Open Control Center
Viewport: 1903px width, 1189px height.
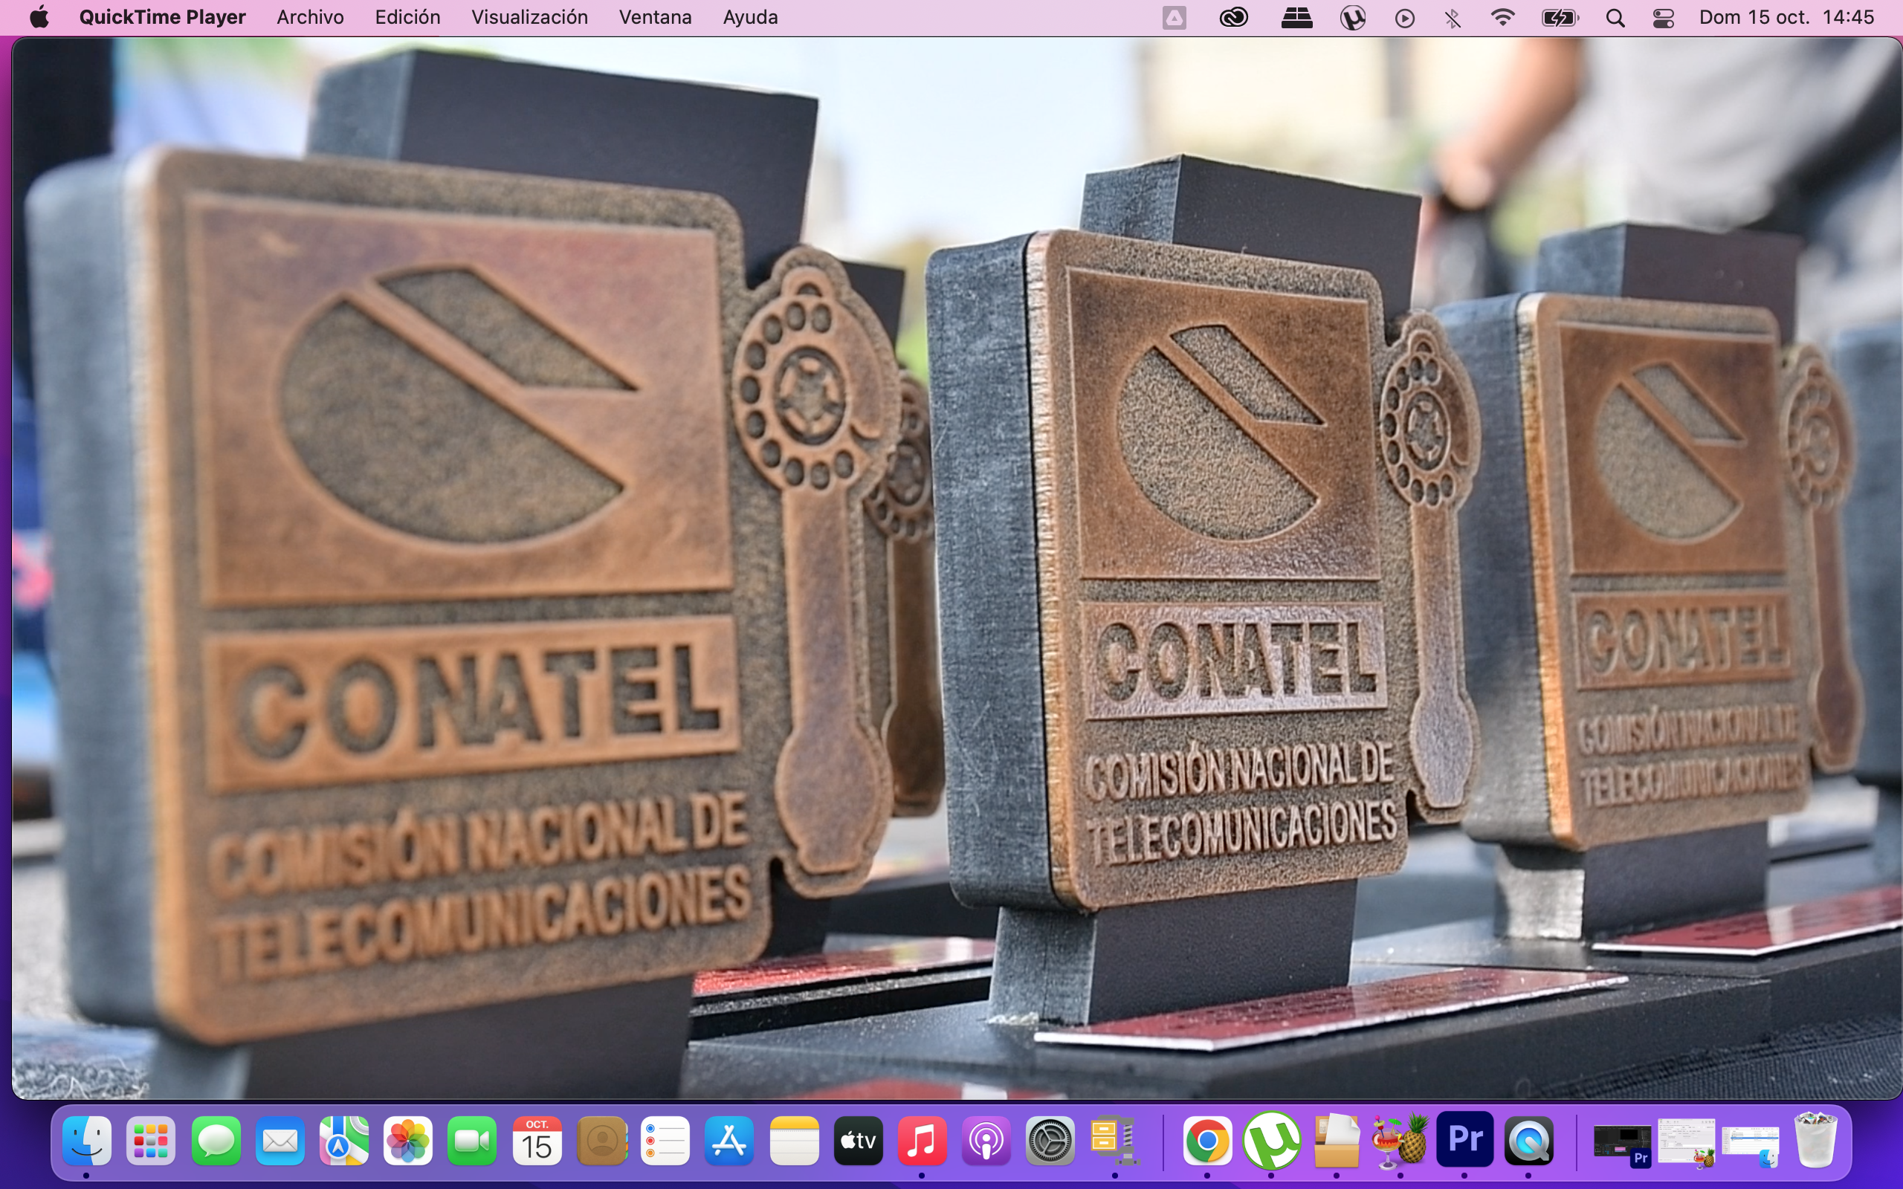point(1663,17)
